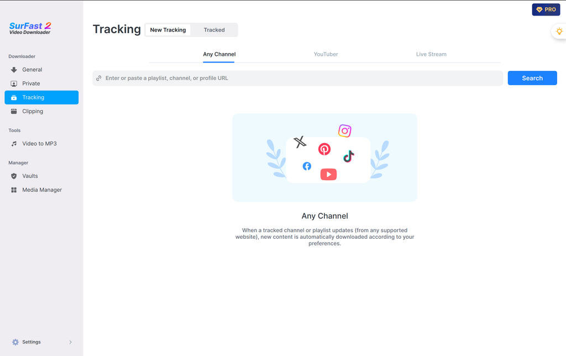Open the General downloader section
This screenshot has width=566, height=356.
point(41,70)
